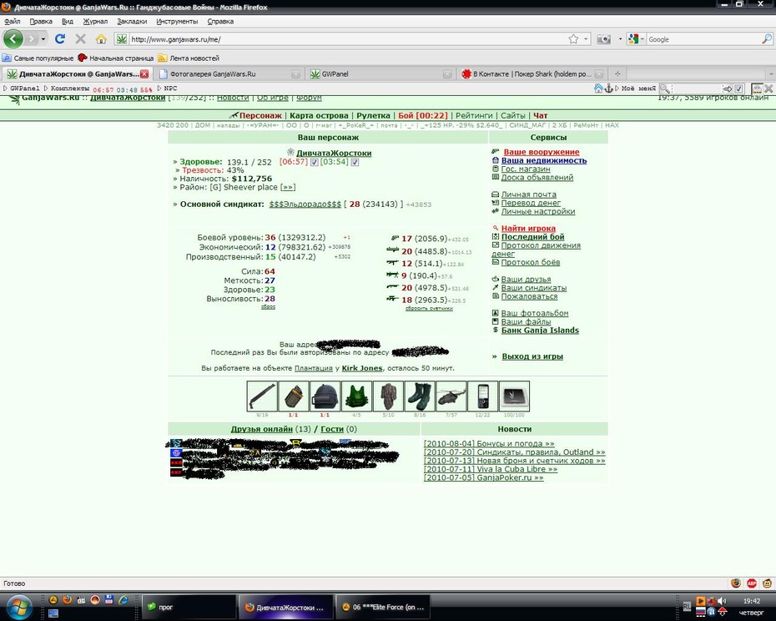Click the Stop loading X icon
The height and width of the screenshot is (621, 776).
(x=81, y=38)
